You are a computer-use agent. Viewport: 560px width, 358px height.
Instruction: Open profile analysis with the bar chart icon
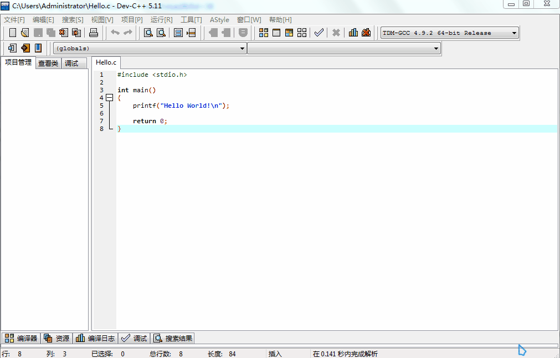[353, 33]
